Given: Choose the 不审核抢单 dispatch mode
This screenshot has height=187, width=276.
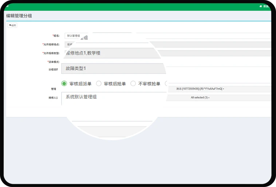Looking at the screenshot, I should [133, 84].
